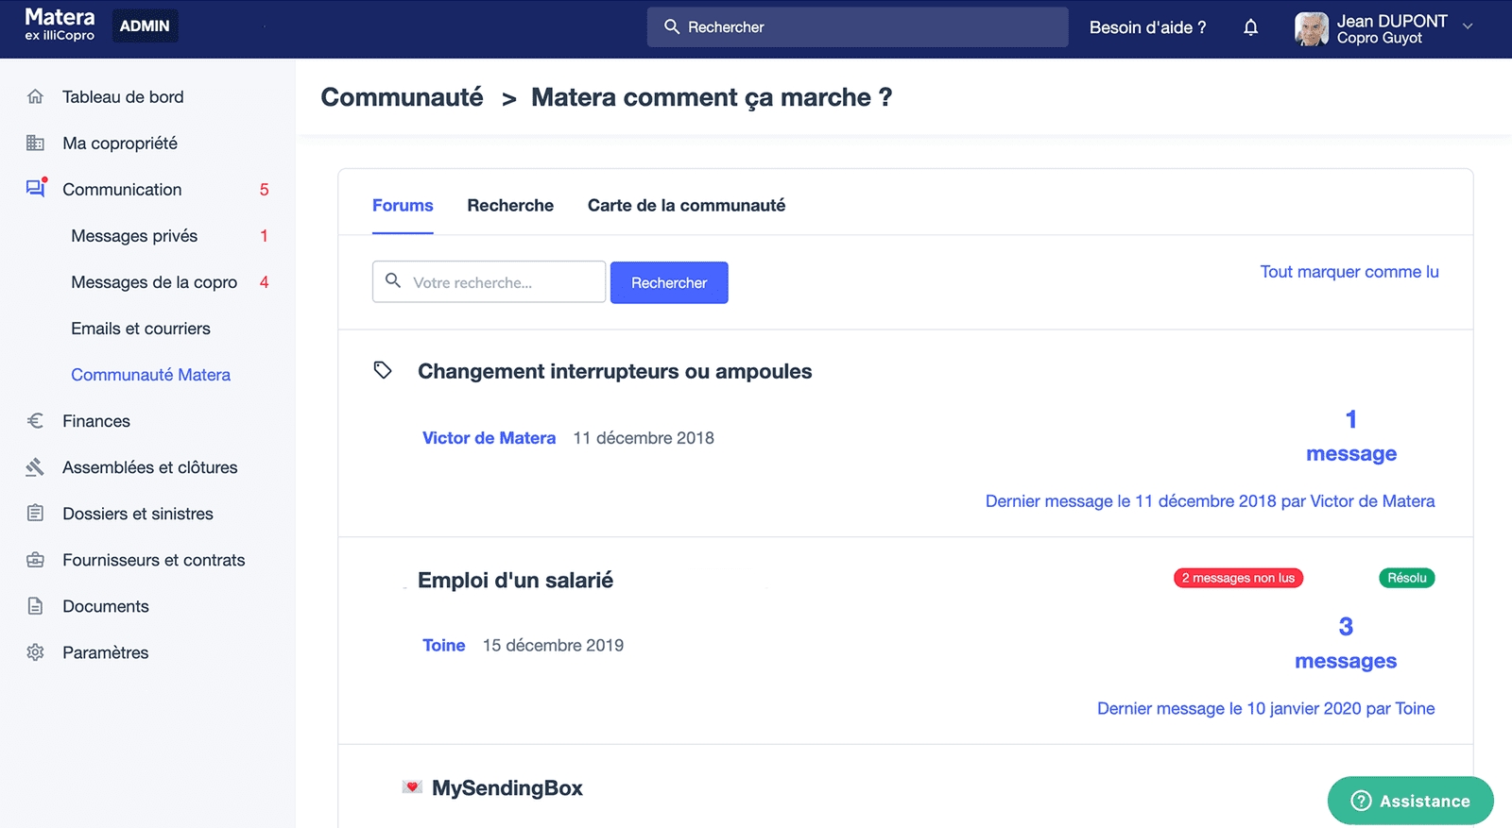Click the Documents file icon
The width and height of the screenshot is (1512, 828).
(x=35, y=605)
